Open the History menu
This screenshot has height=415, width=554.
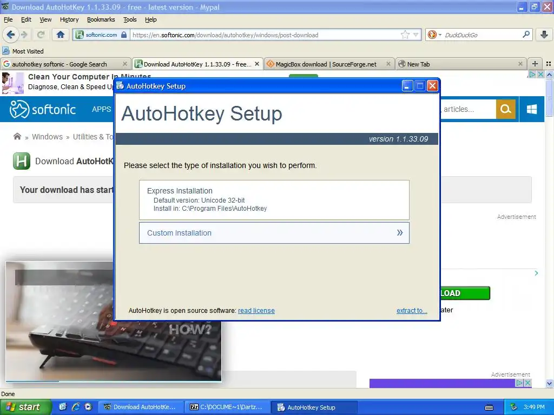69,19
